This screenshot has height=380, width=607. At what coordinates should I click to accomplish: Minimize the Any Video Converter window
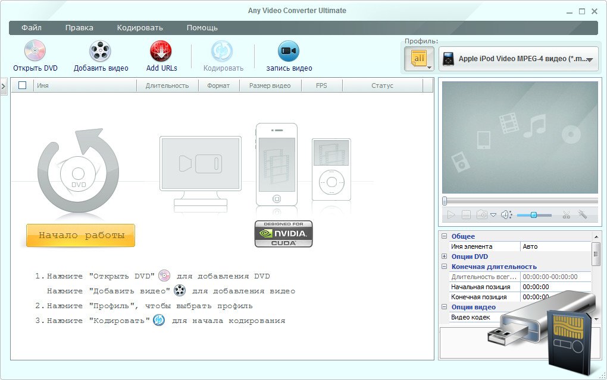tap(570, 12)
